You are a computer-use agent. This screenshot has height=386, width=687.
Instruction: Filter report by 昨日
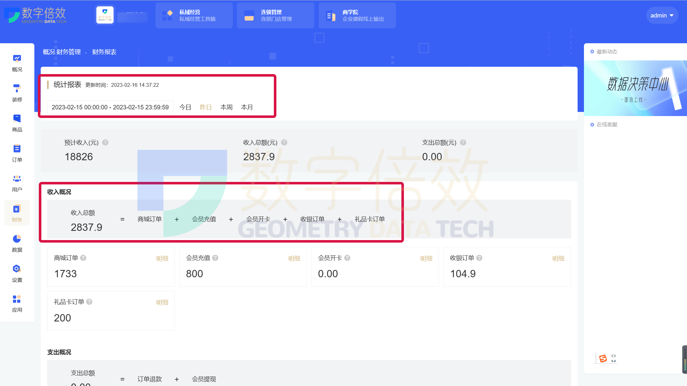coord(206,107)
